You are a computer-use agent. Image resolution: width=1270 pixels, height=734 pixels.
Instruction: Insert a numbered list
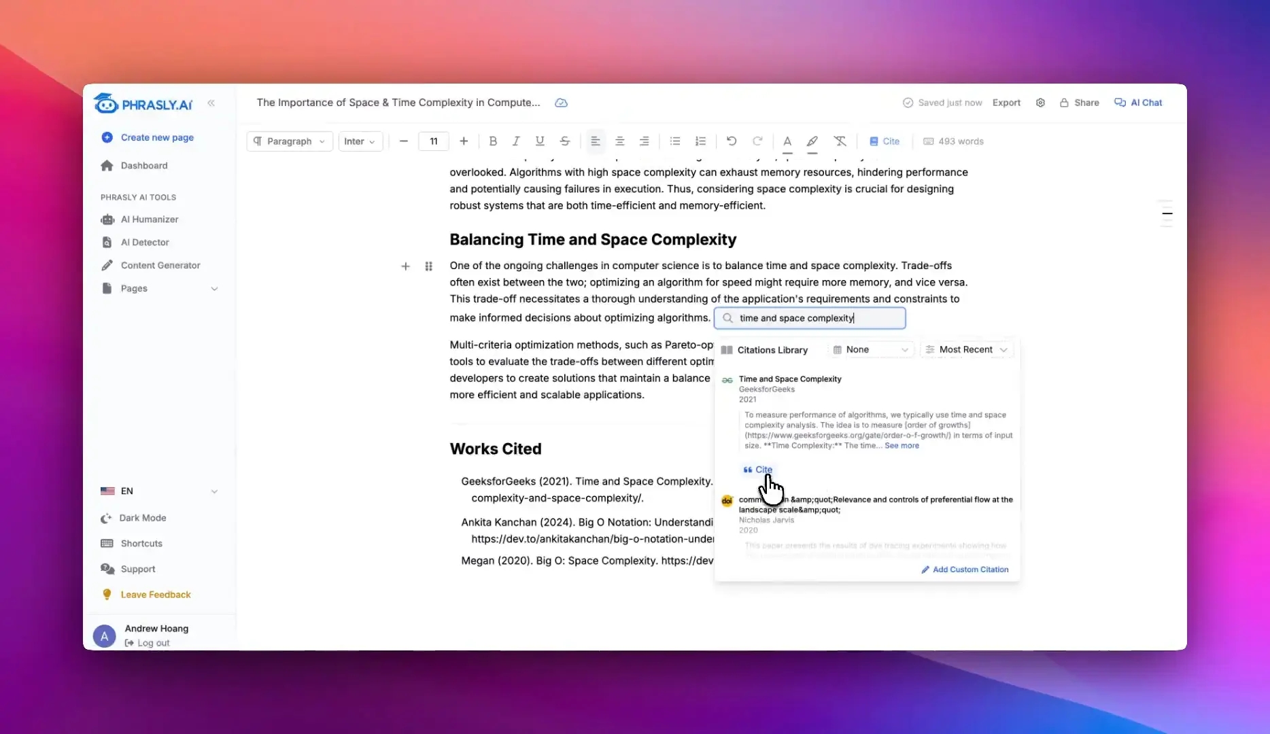pos(700,141)
